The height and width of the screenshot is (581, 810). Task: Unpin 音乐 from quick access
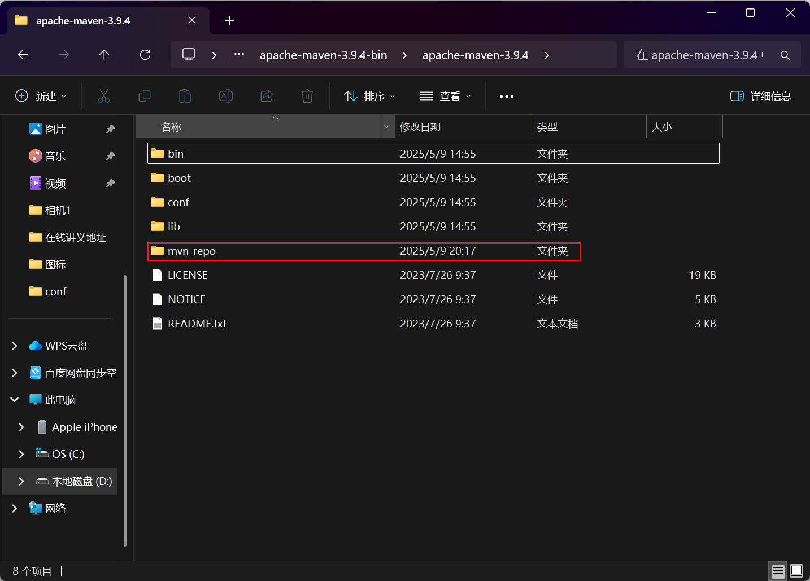coord(110,156)
